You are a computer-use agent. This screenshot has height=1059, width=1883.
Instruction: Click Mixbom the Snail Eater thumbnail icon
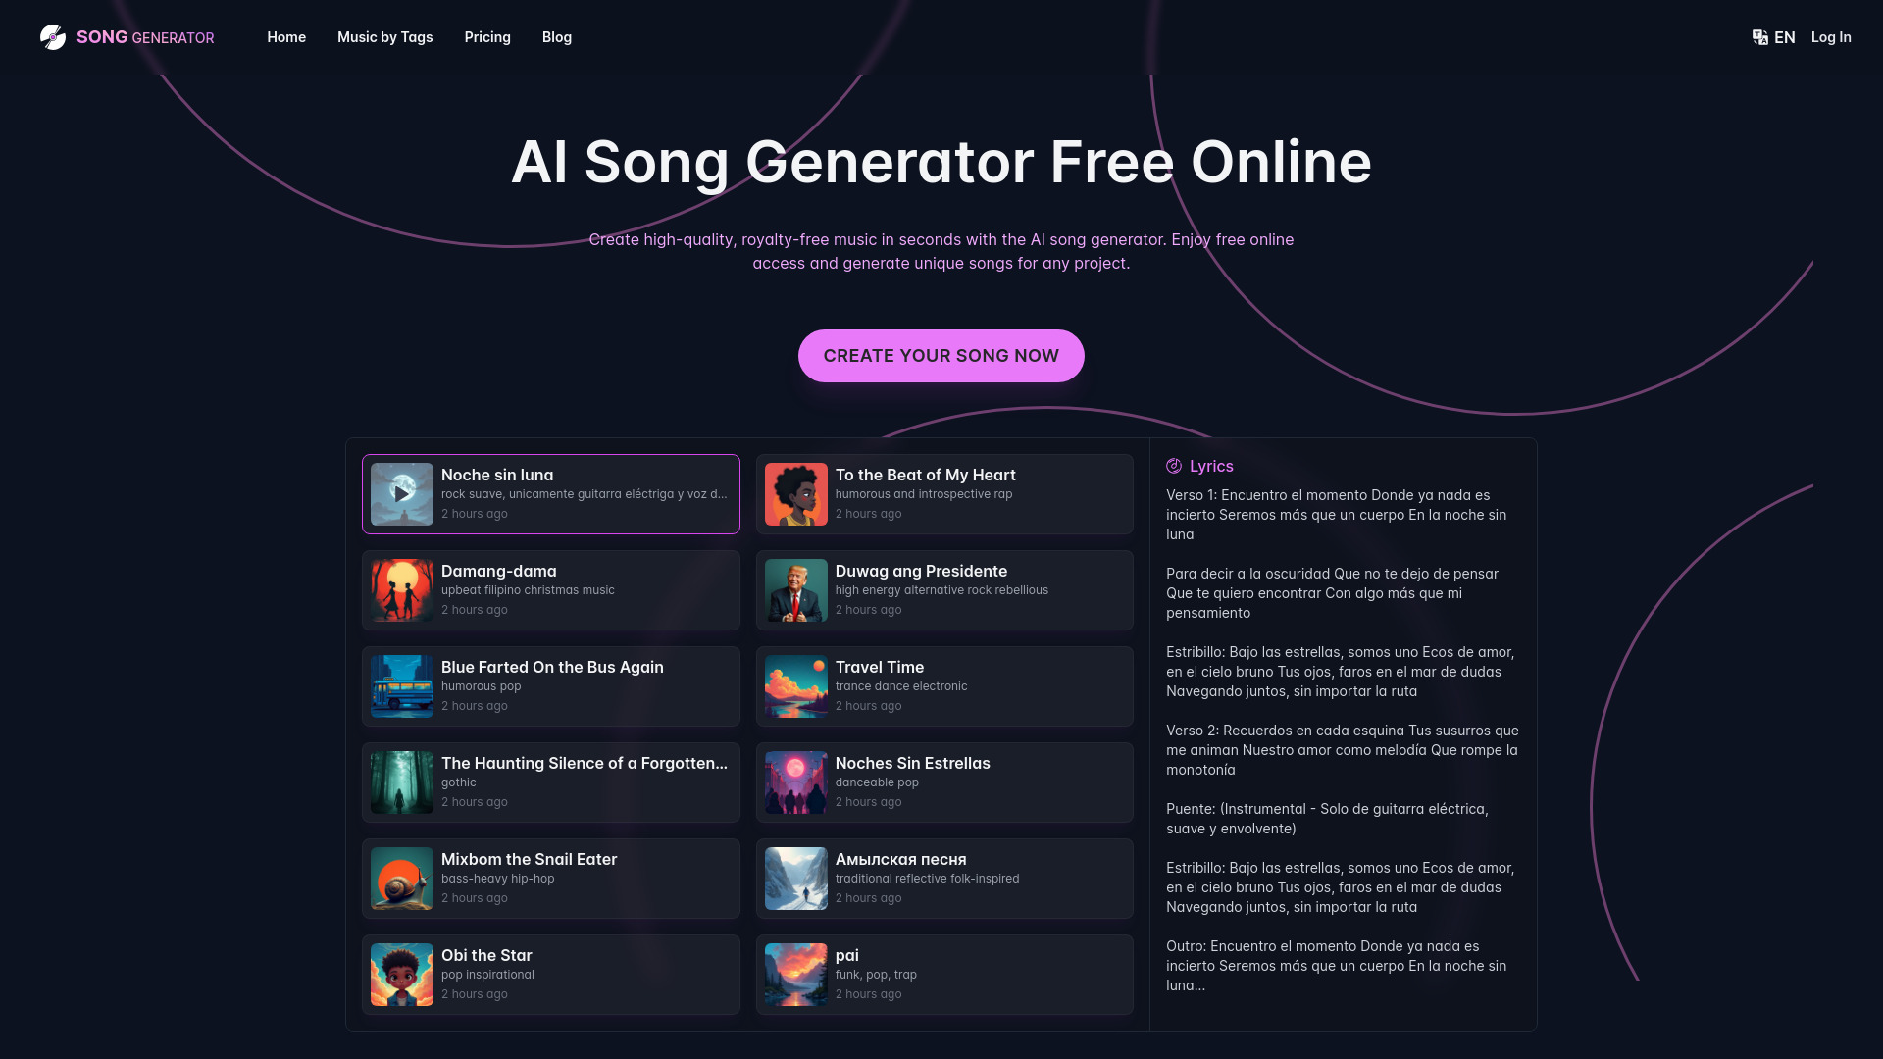coord(402,880)
